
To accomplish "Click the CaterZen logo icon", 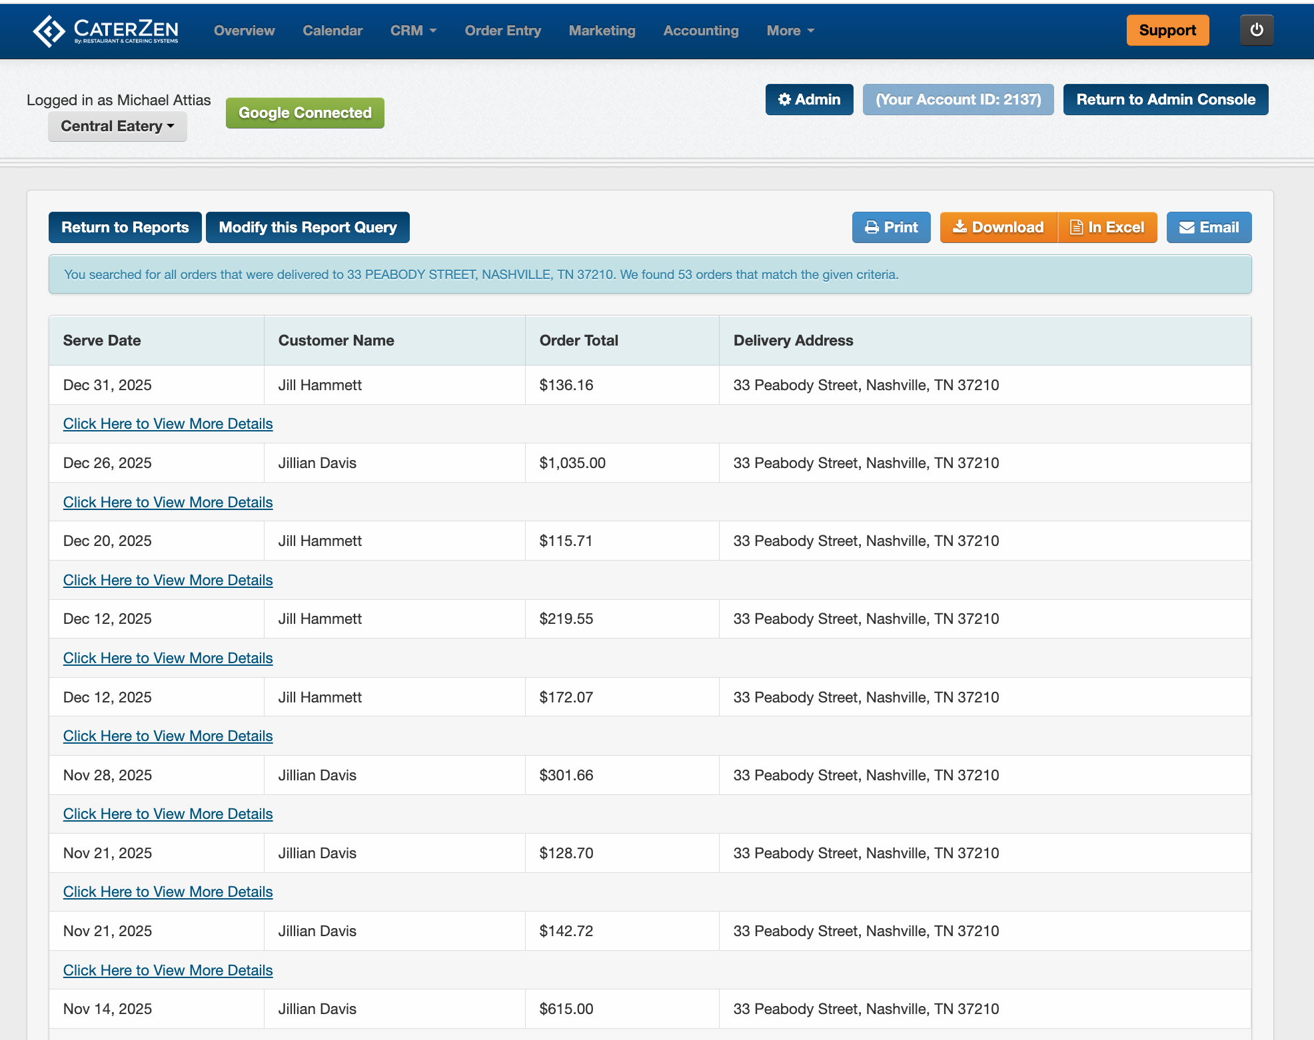I will [x=49, y=31].
